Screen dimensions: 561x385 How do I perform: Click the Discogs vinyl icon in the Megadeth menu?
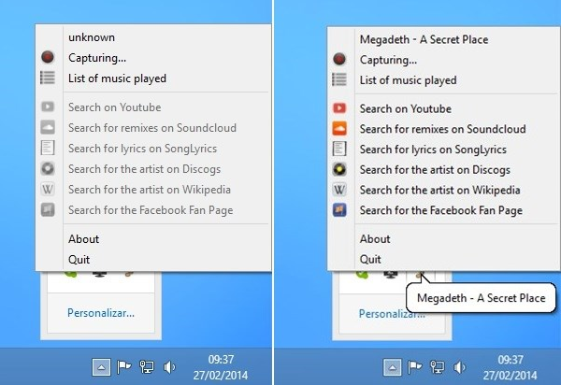(x=339, y=169)
